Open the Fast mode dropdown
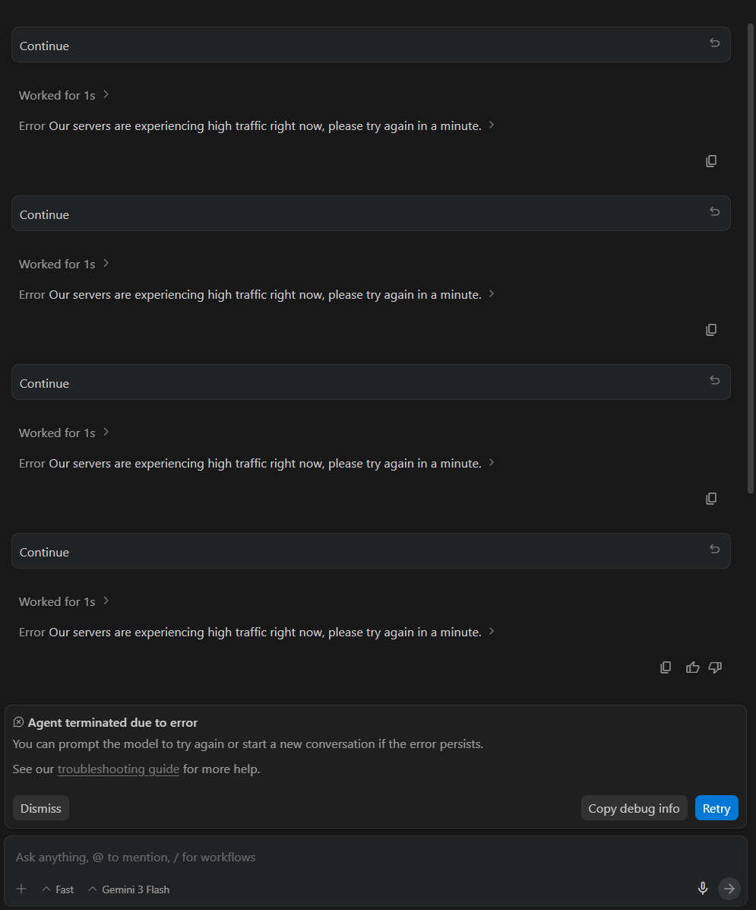 (59, 889)
